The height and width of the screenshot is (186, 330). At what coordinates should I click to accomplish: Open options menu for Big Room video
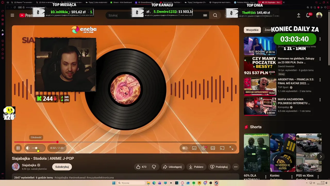tap(320, 39)
